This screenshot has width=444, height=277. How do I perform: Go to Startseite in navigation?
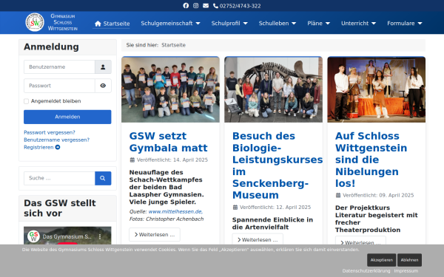coord(112,24)
